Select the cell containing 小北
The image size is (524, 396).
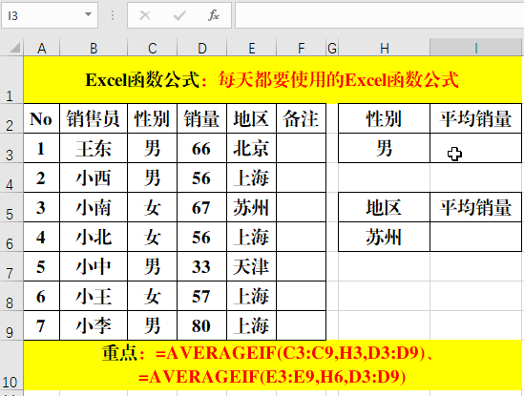(x=94, y=237)
